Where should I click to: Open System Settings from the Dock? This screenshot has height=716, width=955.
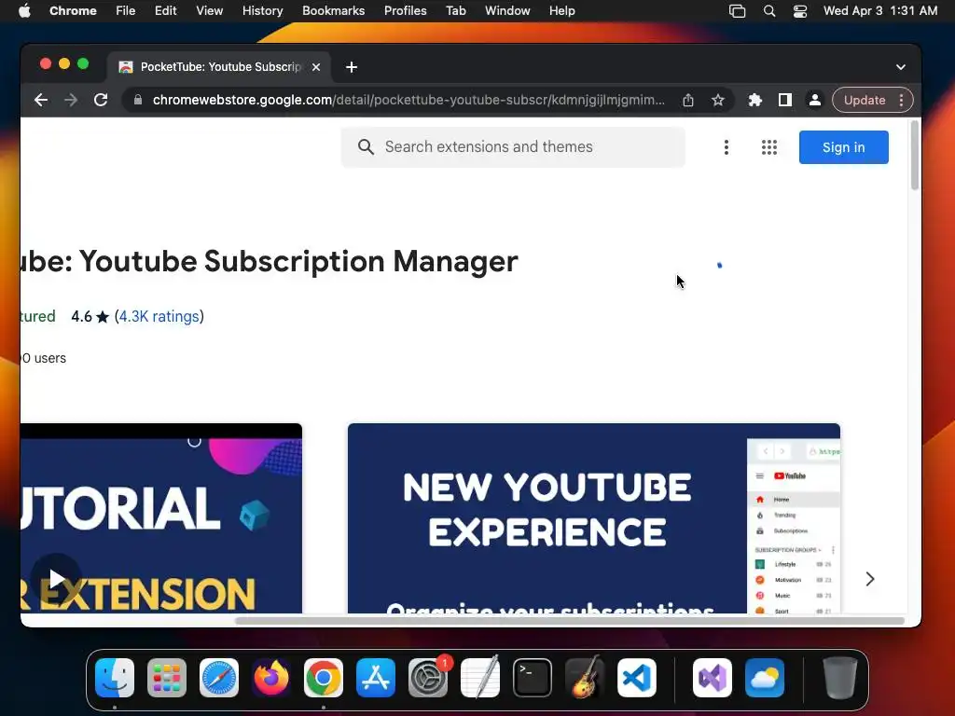427,678
